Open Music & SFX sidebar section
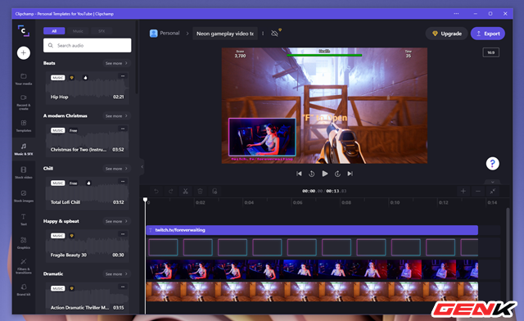 (x=24, y=150)
